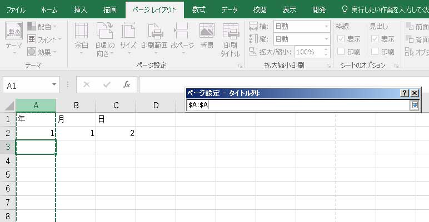Open the テーマ (Themes) gallery
The height and width of the screenshot is (222, 429).
click(14, 37)
